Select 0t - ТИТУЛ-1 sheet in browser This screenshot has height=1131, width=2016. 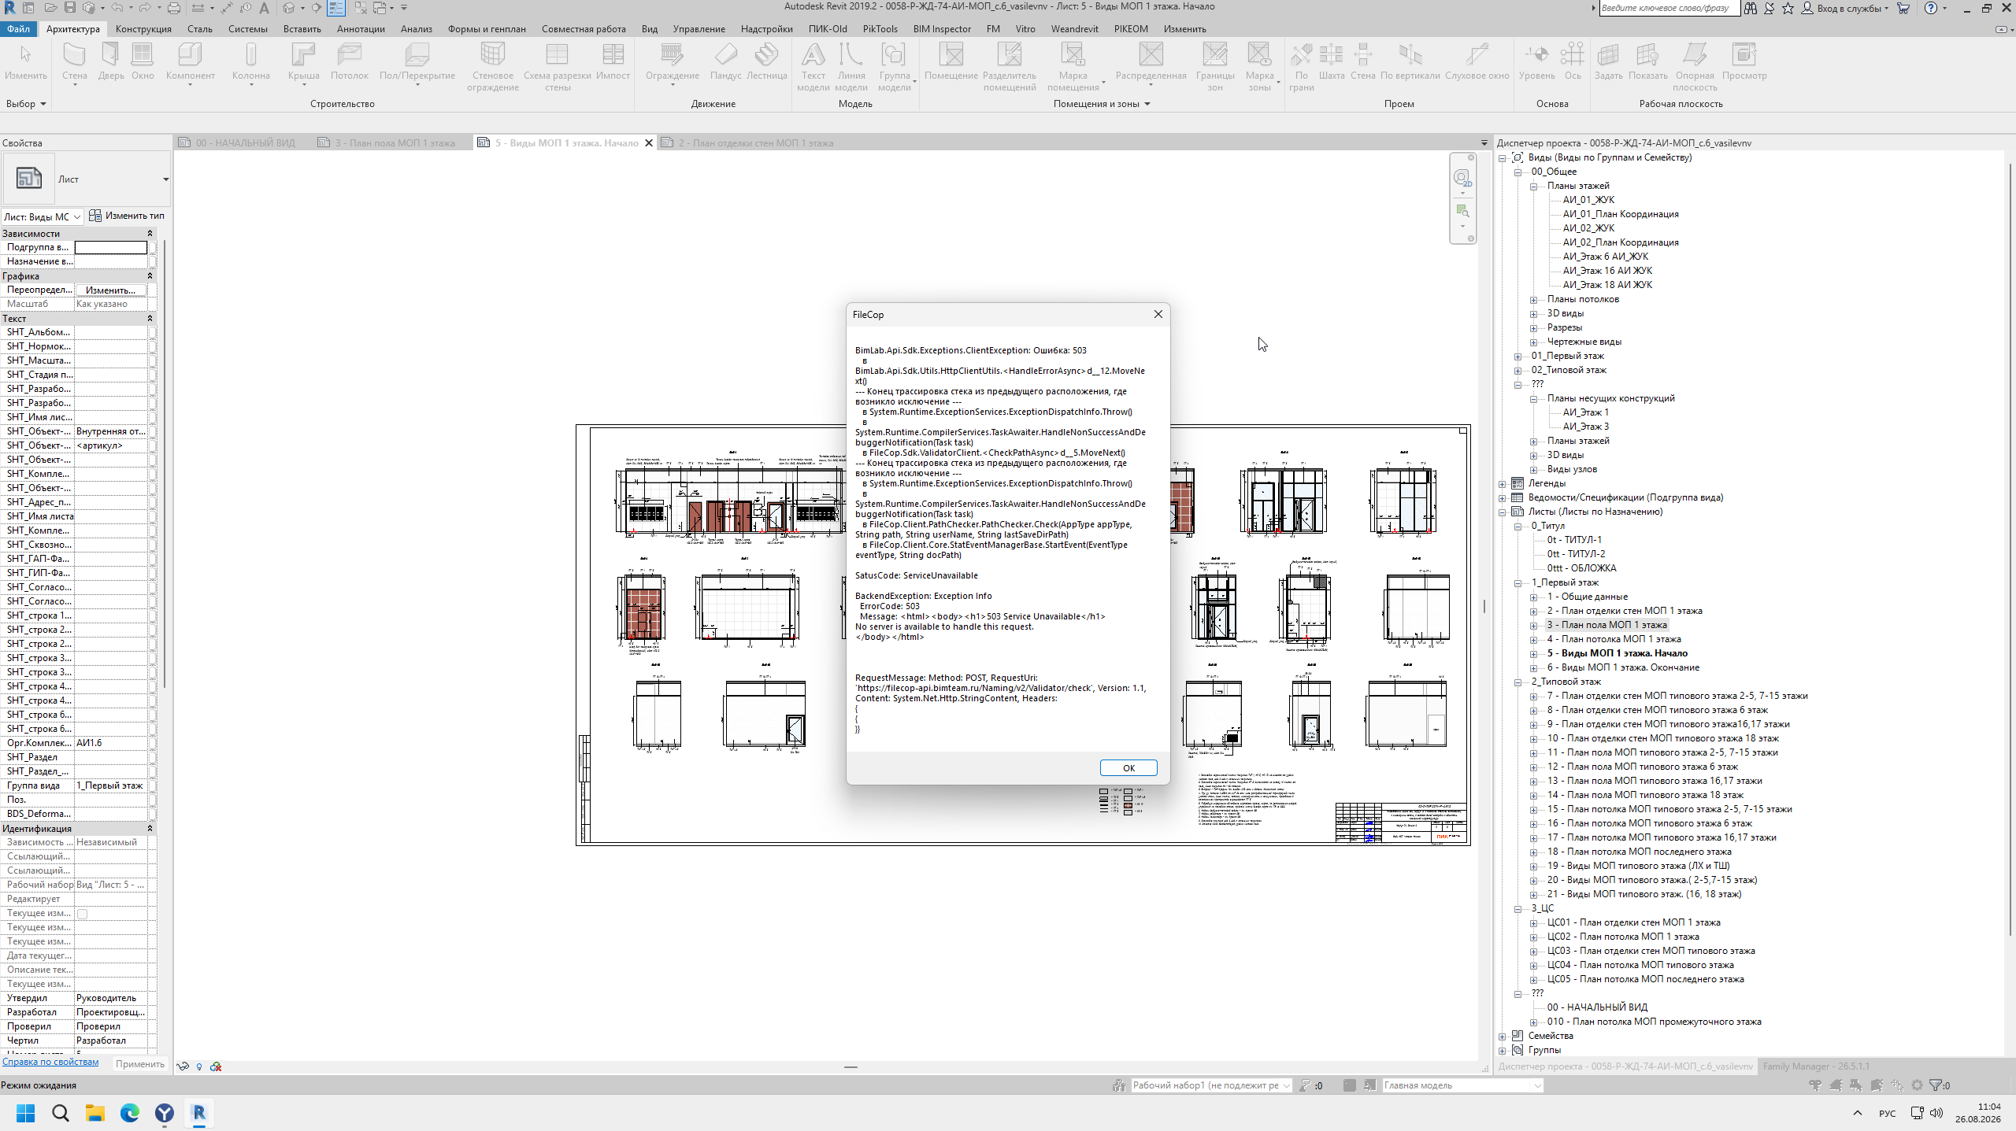coord(1574,540)
